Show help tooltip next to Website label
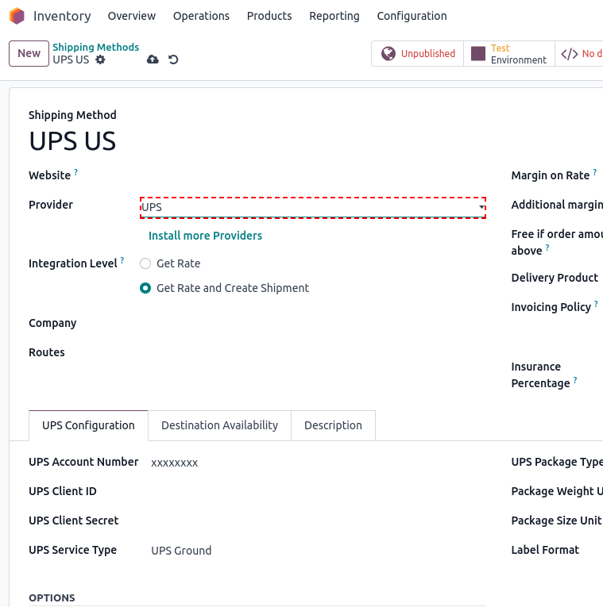The width and height of the screenshot is (603, 607). tap(76, 171)
